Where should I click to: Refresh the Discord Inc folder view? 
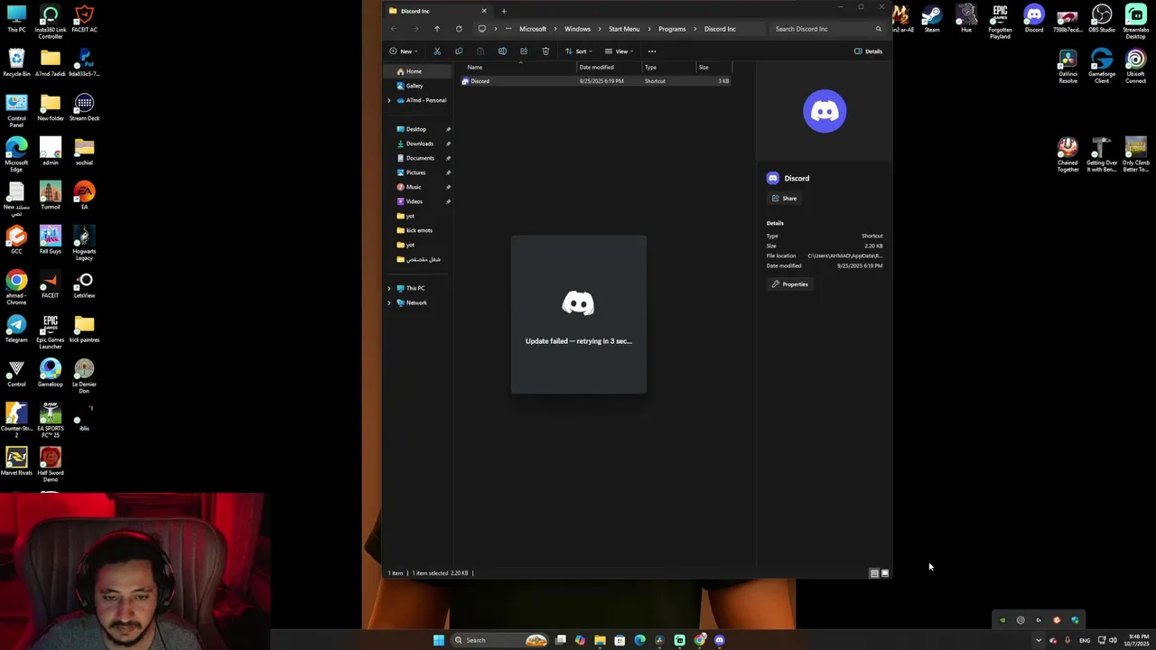pos(459,29)
